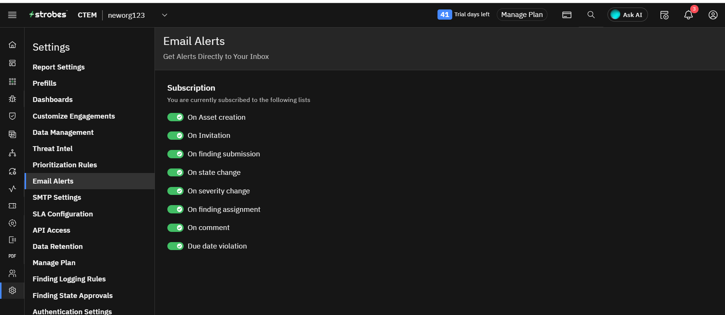Click the Manage Plan button in the header

tap(522, 15)
